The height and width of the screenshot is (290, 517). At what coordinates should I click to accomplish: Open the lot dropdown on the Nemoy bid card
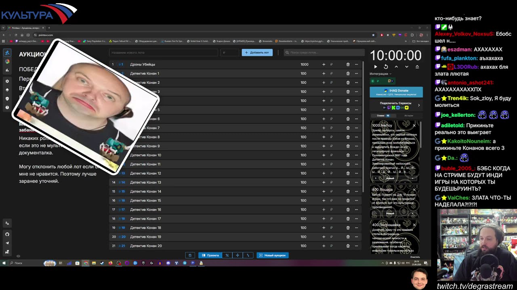(412, 178)
